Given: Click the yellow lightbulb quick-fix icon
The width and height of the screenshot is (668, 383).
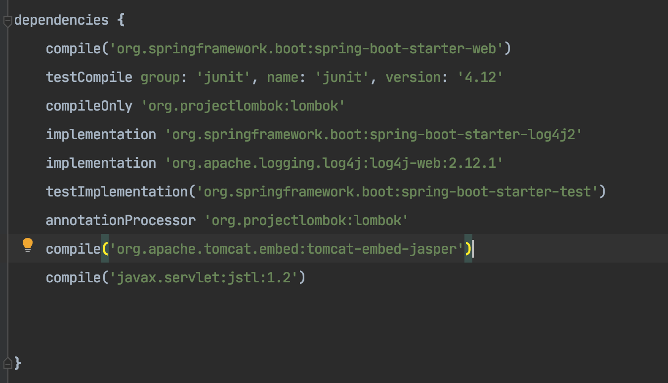Looking at the screenshot, I should pyautogui.click(x=28, y=245).
